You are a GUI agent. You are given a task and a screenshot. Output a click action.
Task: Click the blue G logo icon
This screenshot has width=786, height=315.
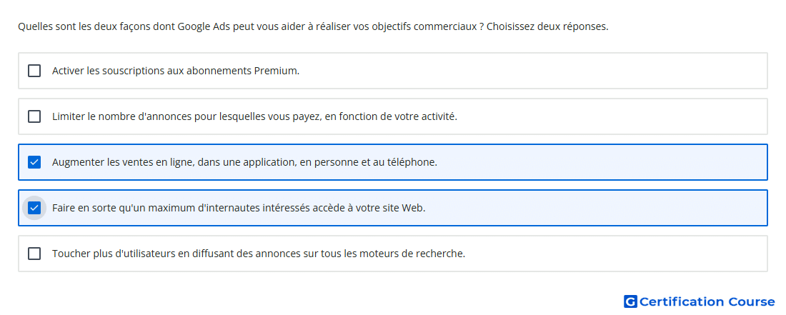point(630,301)
